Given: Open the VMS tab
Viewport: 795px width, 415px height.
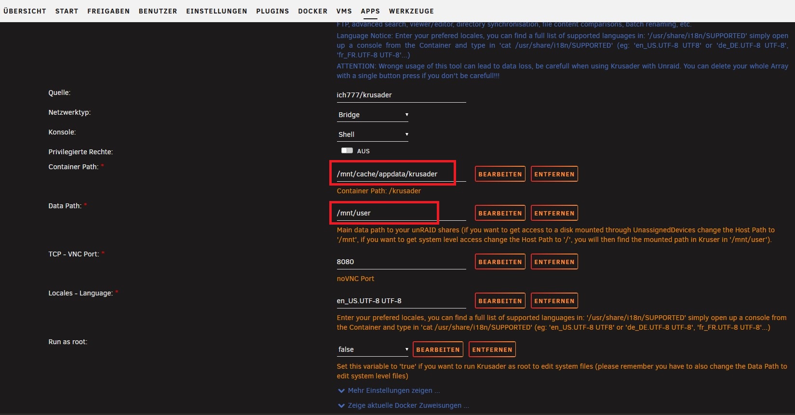Looking at the screenshot, I should (x=344, y=11).
